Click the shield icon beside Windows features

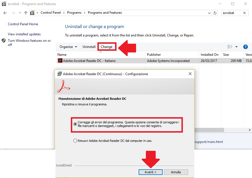4,41
